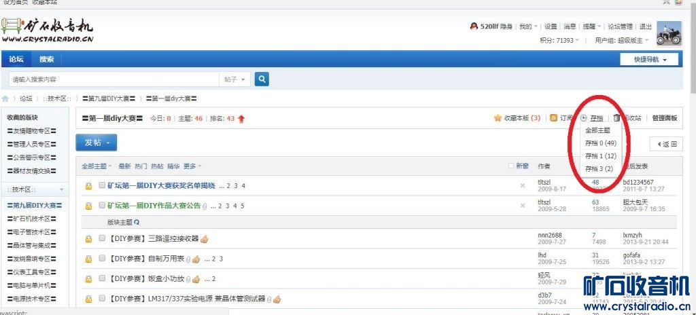Click the star icon for 收藏本版
Screen dimensions: 696x315
pyautogui.click(x=498, y=118)
